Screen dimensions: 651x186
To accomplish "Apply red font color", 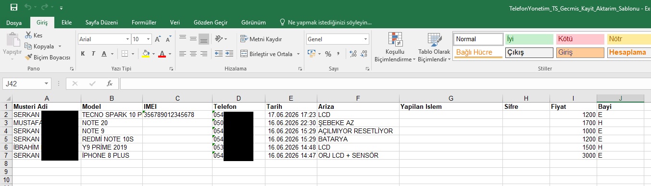I will [162, 54].
